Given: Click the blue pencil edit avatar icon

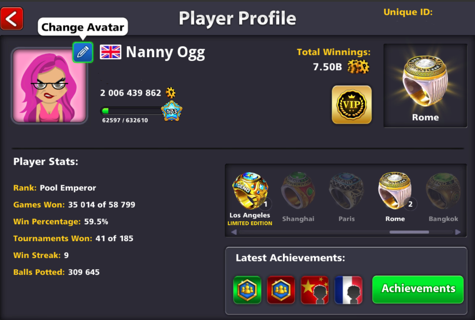Looking at the screenshot, I should coord(83,52).
